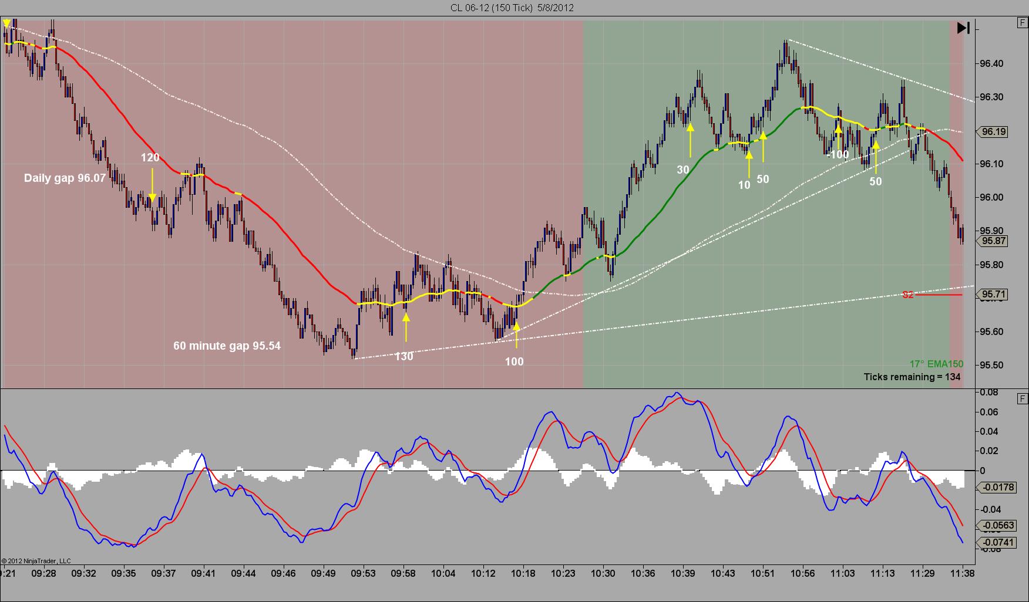Click the 11:38 time axis label
The width and height of the screenshot is (1029, 602).
coord(962,573)
